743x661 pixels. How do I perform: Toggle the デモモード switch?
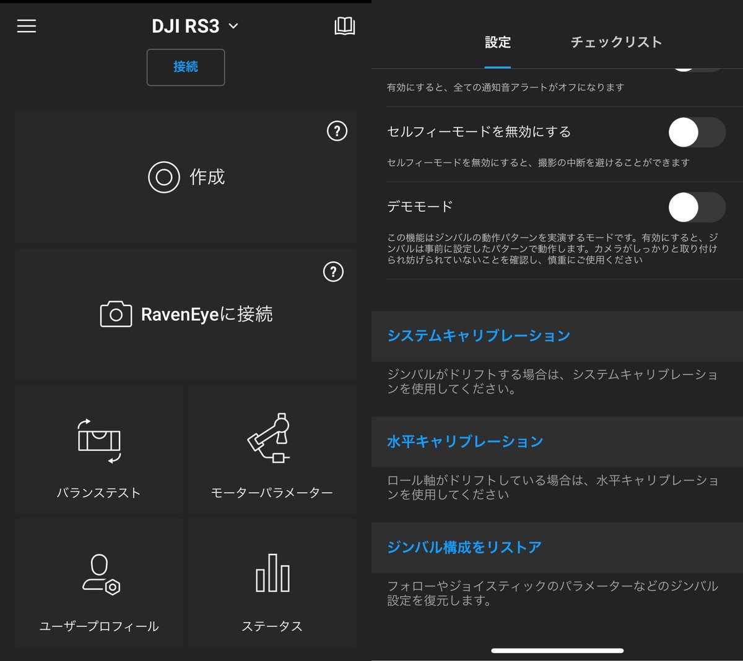click(697, 207)
